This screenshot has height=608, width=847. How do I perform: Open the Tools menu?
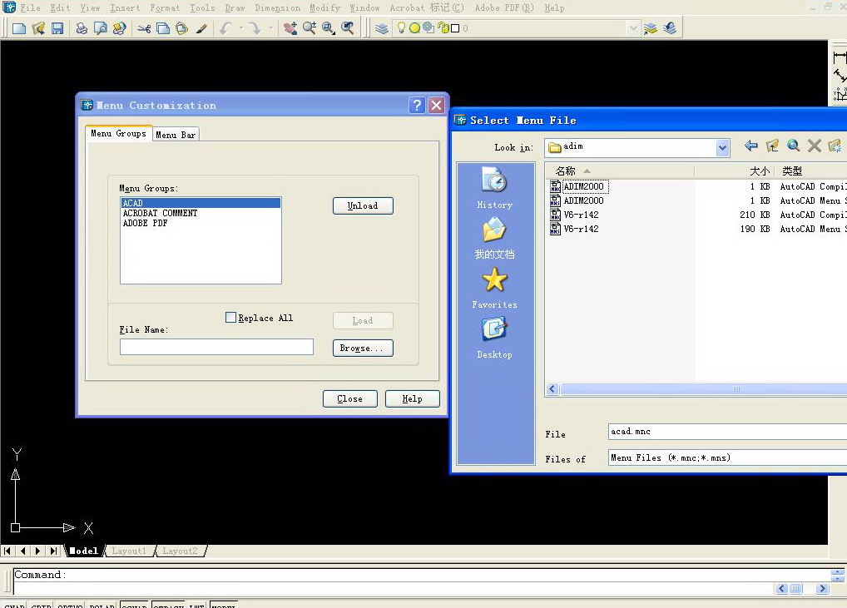[202, 7]
